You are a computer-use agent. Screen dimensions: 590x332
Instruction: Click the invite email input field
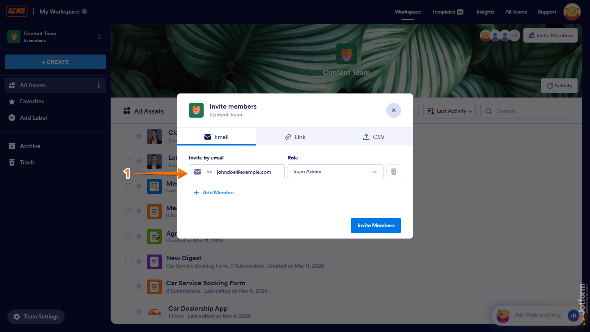click(237, 172)
